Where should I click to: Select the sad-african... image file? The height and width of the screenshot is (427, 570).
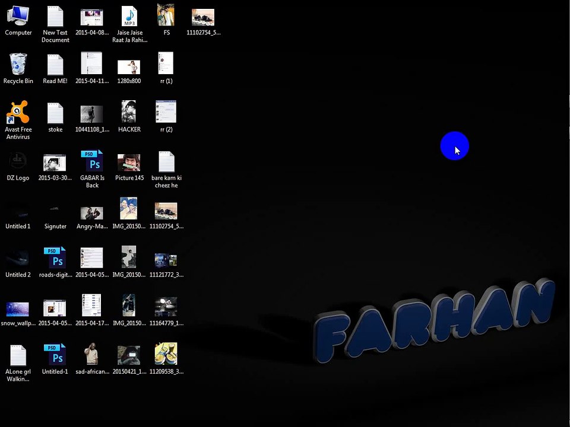click(92, 359)
